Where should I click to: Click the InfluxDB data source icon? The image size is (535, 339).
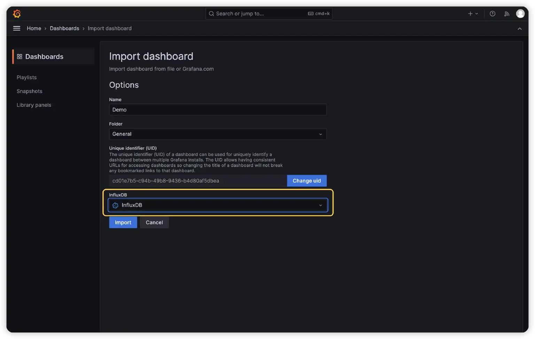[x=116, y=205]
